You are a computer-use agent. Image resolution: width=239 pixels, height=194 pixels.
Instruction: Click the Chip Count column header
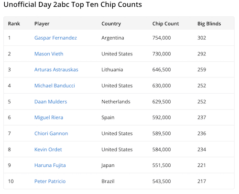click(x=165, y=24)
